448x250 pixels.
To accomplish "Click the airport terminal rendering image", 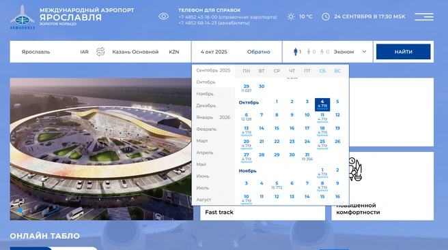I will click(102, 149).
